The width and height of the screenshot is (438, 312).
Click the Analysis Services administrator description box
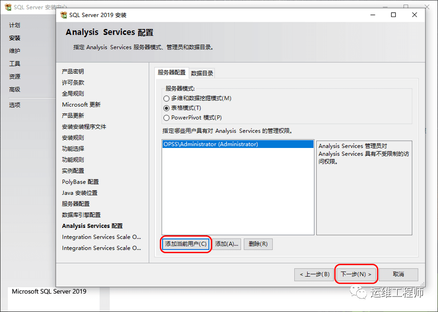click(364, 188)
